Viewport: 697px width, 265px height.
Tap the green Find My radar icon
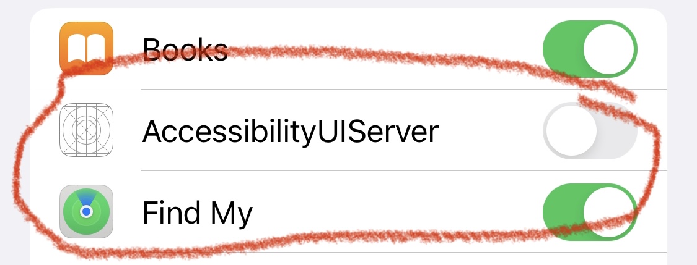pos(87,212)
